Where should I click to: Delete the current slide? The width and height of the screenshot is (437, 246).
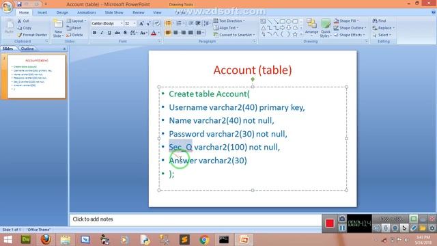tap(74, 35)
